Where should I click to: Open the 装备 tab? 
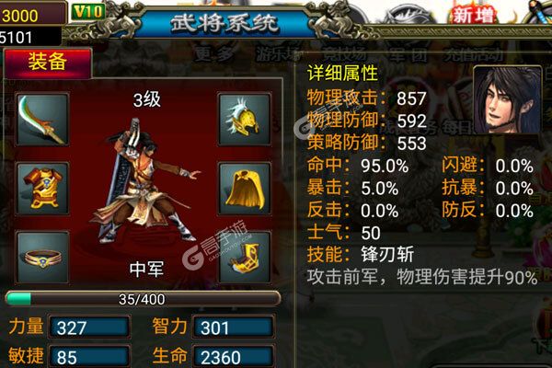click(48, 63)
